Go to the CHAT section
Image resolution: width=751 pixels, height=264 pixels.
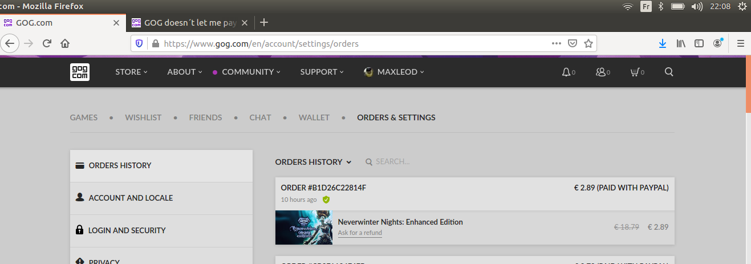tap(260, 117)
